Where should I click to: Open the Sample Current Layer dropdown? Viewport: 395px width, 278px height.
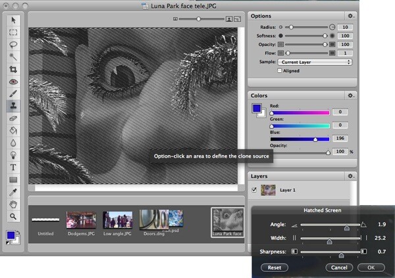(315, 62)
